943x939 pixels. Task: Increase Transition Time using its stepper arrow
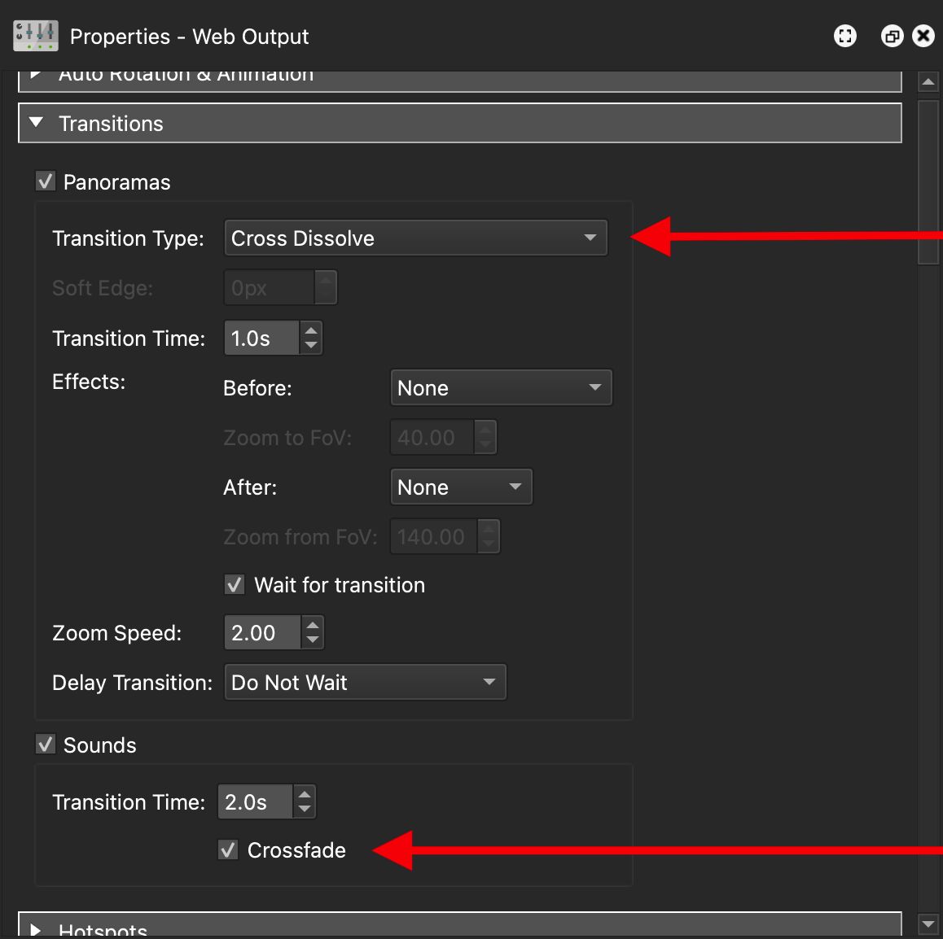click(x=310, y=330)
